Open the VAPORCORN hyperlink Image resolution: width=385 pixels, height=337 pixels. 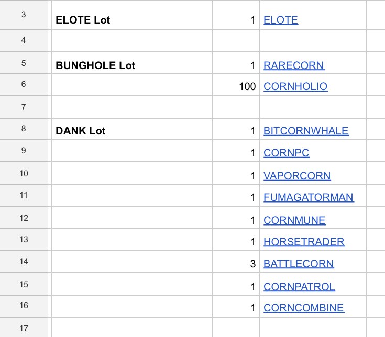tap(297, 176)
